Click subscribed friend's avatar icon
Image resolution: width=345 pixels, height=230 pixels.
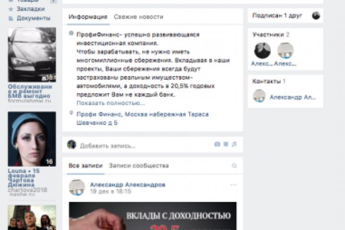point(316,16)
